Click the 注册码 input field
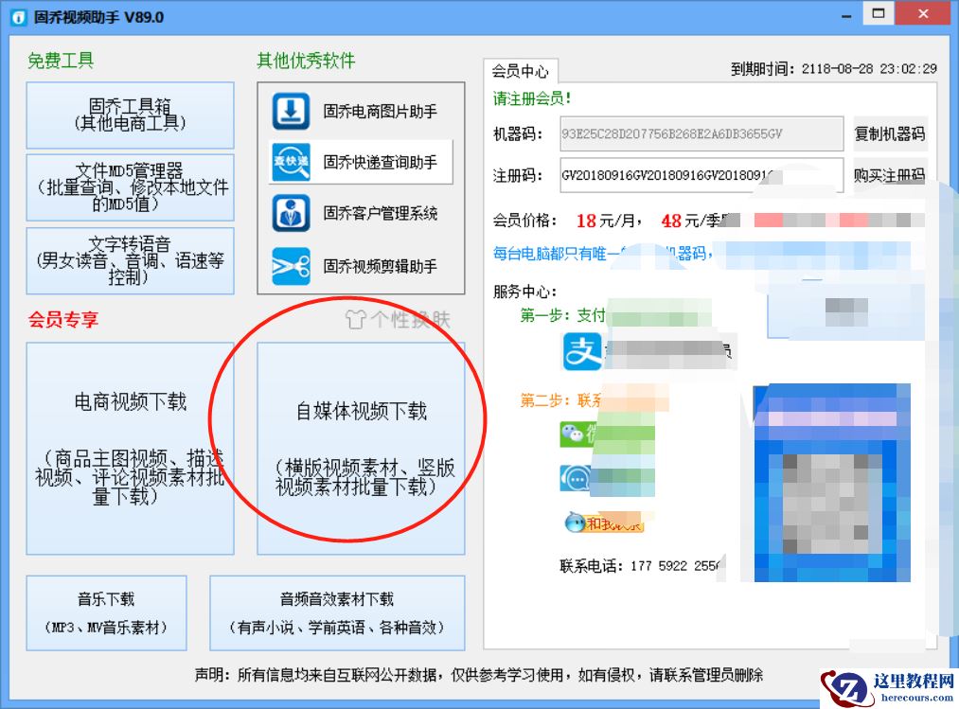Image resolution: width=959 pixels, height=709 pixels. tap(701, 175)
